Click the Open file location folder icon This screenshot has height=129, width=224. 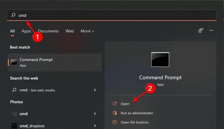(x=115, y=122)
